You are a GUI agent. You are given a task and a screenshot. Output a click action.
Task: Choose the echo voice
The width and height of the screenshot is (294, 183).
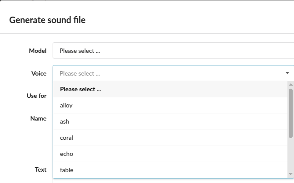point(66,154)
